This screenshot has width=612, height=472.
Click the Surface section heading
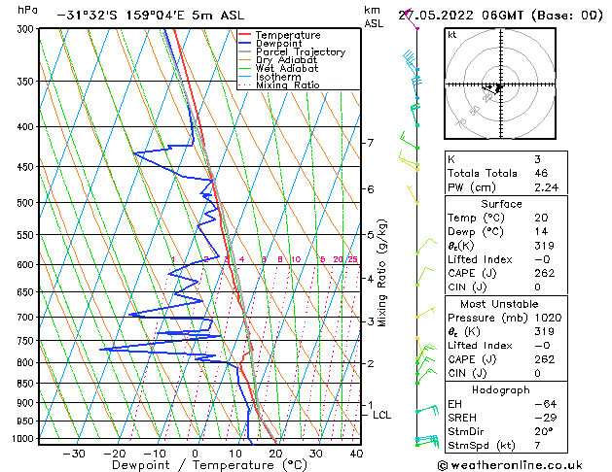click(501, 204)
